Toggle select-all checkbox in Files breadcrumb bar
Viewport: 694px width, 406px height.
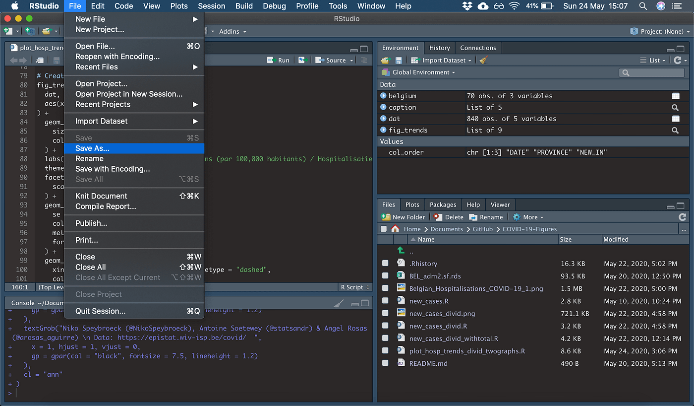pyautogui.click(x=384, y=229)
